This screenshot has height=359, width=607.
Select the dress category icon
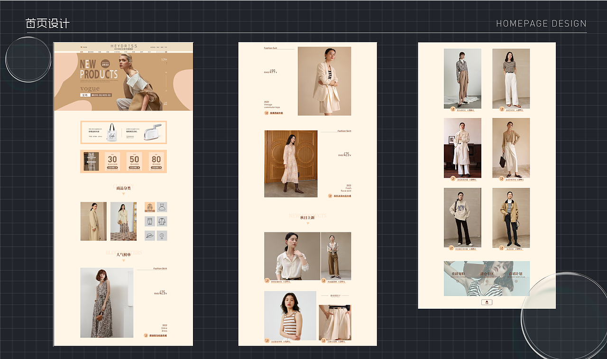click(162, 207)
